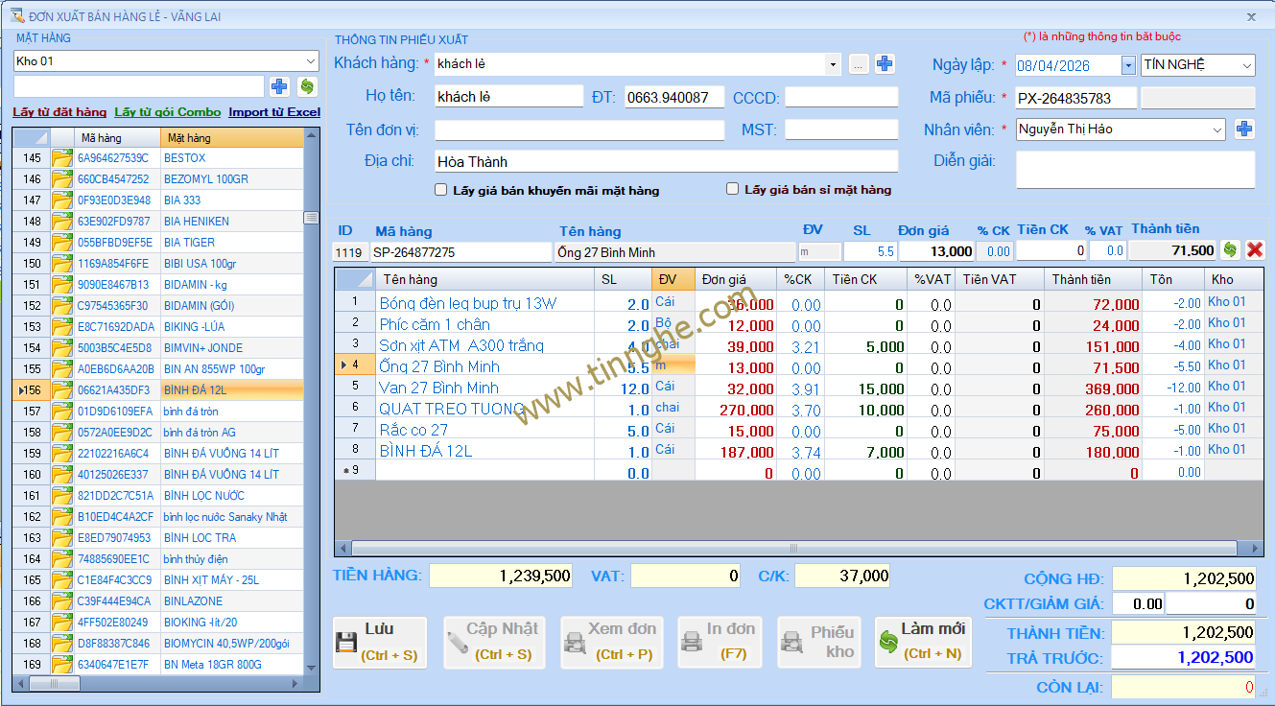Open the Kho 01 warehouse dropdown
Viewport: 1275px width, 706px height.
pos(310,61)
